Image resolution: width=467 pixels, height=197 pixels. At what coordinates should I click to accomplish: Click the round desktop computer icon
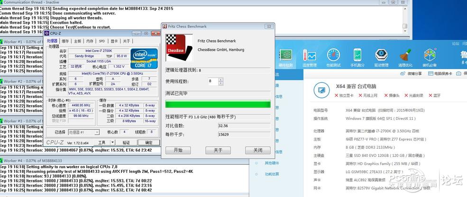point(321,90)
